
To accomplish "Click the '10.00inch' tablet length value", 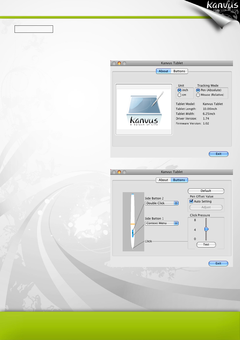I will tap(210, 109).
